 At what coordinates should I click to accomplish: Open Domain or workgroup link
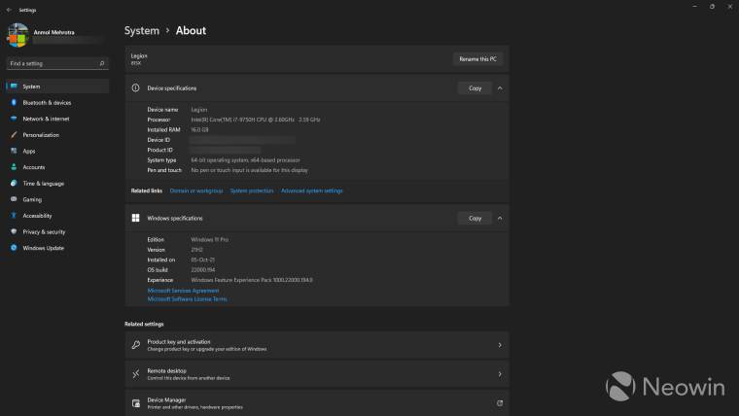point(196,191)
